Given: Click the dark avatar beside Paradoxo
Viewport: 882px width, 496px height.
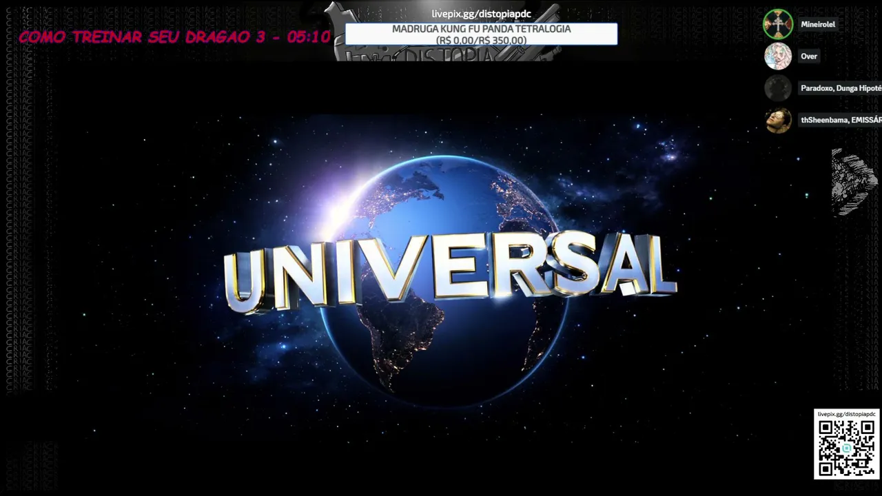Looking at the screenshot, I should click(x=778, y=88).
